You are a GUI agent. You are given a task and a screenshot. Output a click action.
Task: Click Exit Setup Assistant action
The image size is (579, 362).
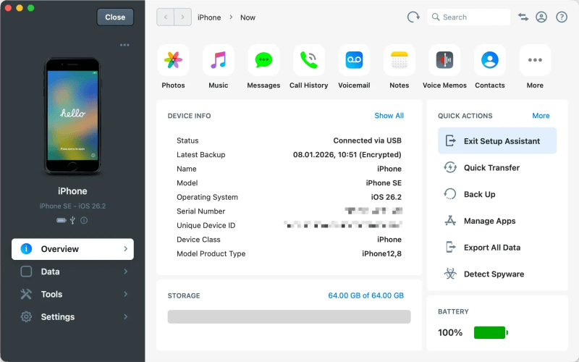coord(497,140)
